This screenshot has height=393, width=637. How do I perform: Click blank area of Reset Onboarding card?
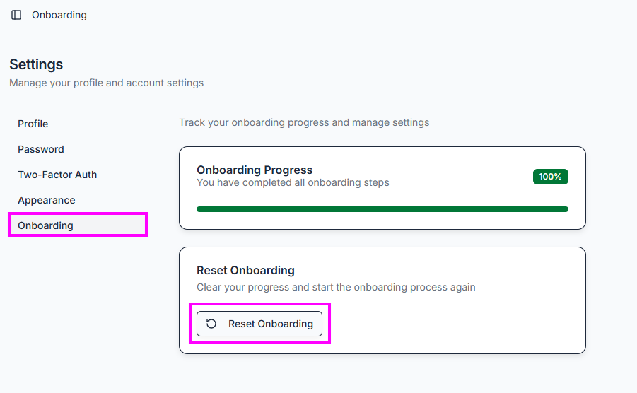[460, 322]
